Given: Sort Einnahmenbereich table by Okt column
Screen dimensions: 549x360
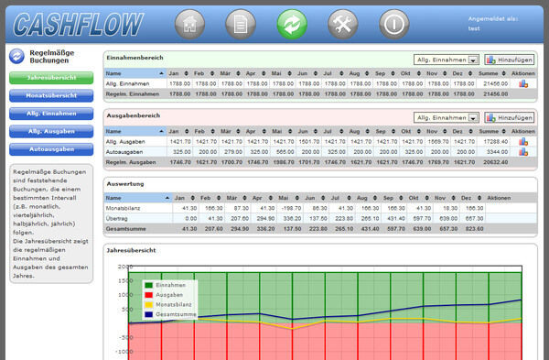Looking at the screenshot, I should 411,73.
